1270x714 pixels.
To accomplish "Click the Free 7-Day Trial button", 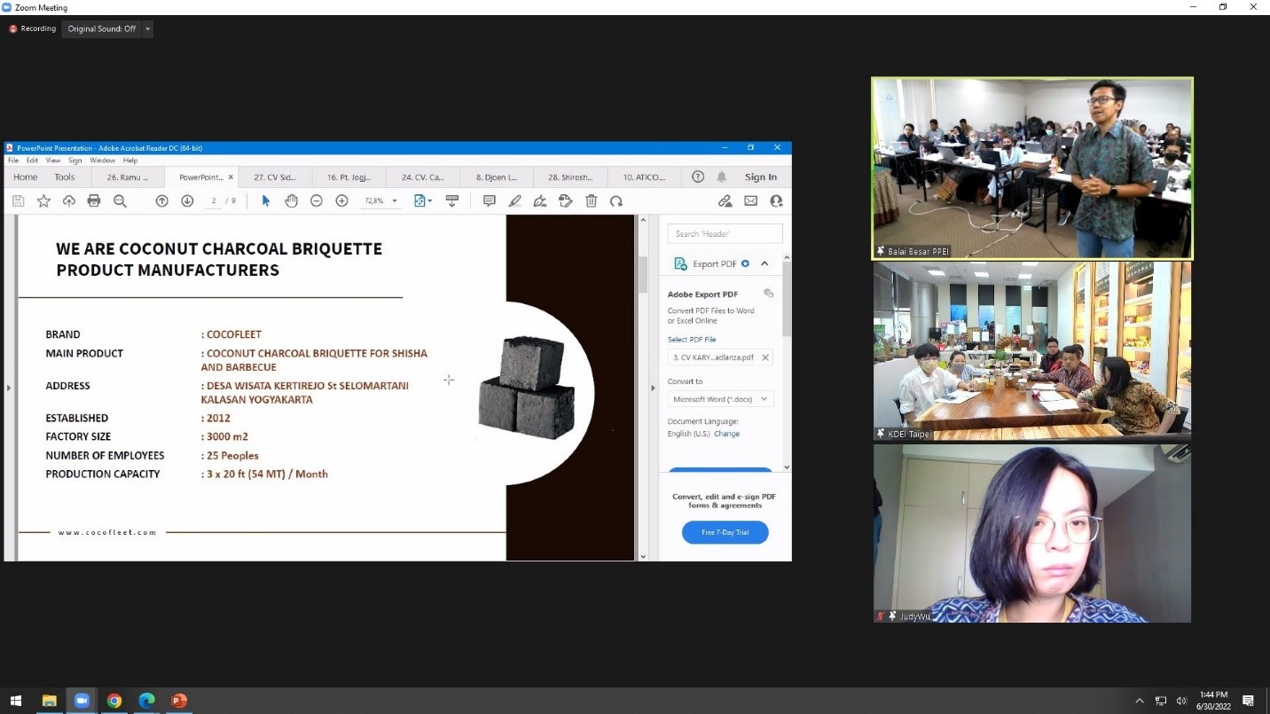I will pos(725,532).
